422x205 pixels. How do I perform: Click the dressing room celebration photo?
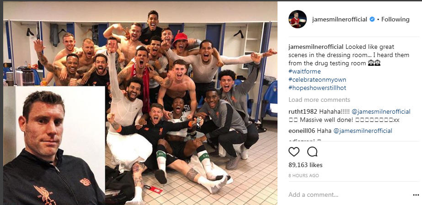pyautogui.click(x=140, y=103)
